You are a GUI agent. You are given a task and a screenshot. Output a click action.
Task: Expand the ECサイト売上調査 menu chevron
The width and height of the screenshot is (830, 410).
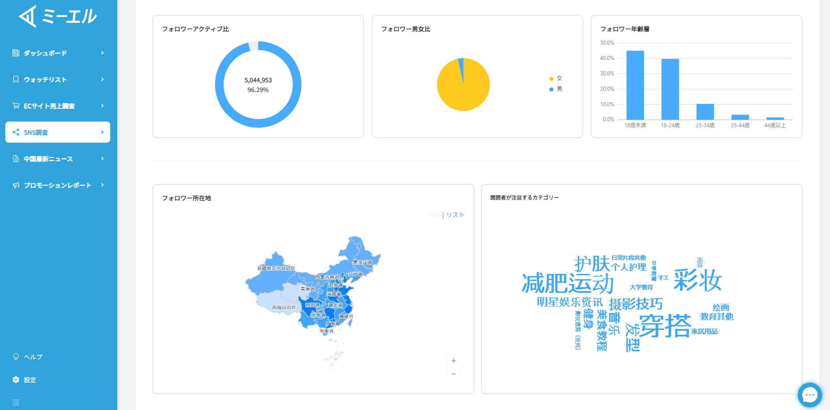tap(102, 106)
